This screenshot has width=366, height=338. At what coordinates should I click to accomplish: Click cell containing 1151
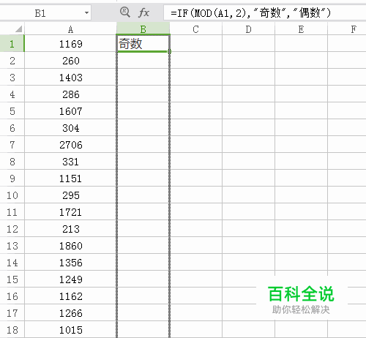tap(70, 178)
